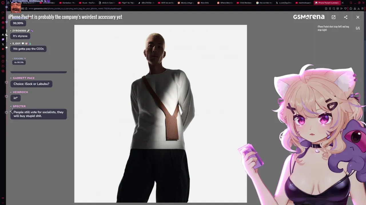Like GARRETT PACE's message heart

click(x=7, y=82)
